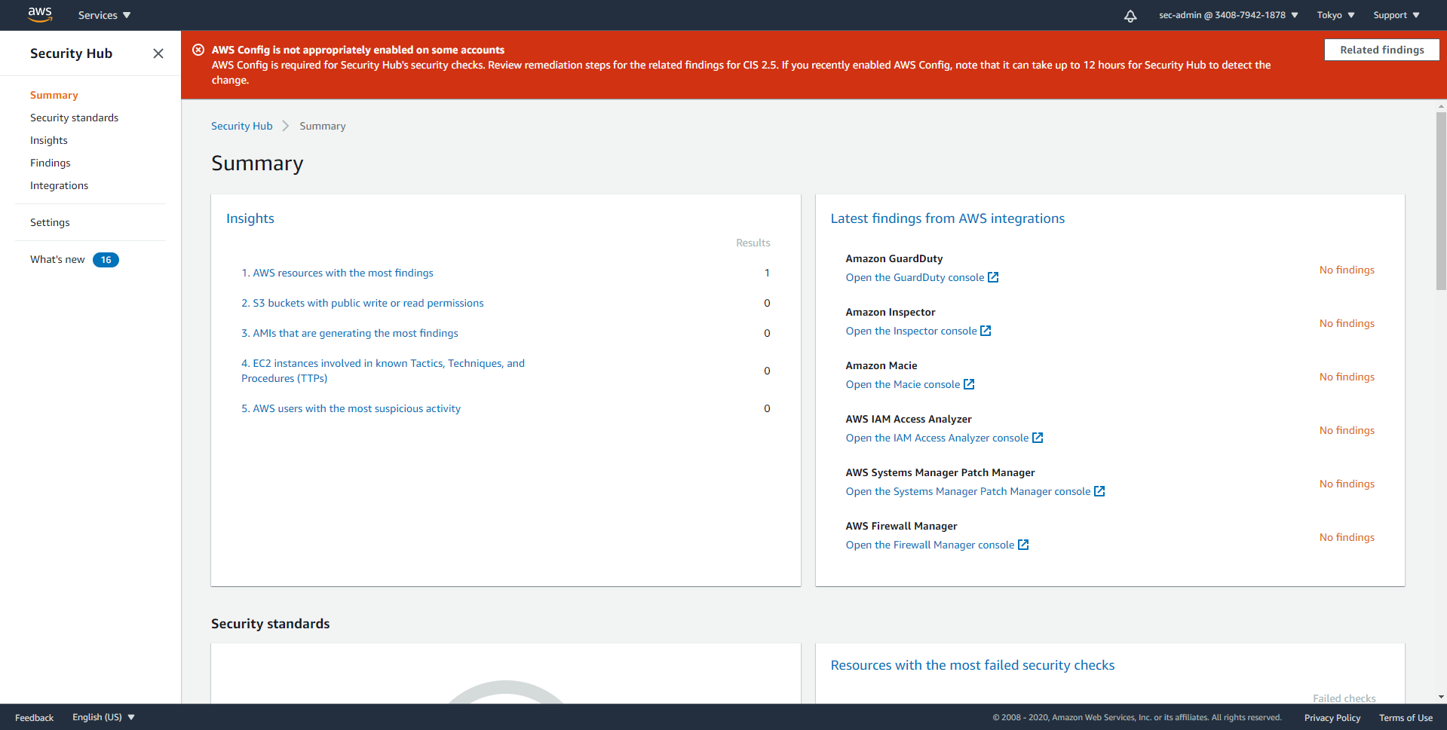The height and width of the screenshot is (730, 1447).
Task: Expand the Services dropdown menu
Action: (x=104, y=15)
